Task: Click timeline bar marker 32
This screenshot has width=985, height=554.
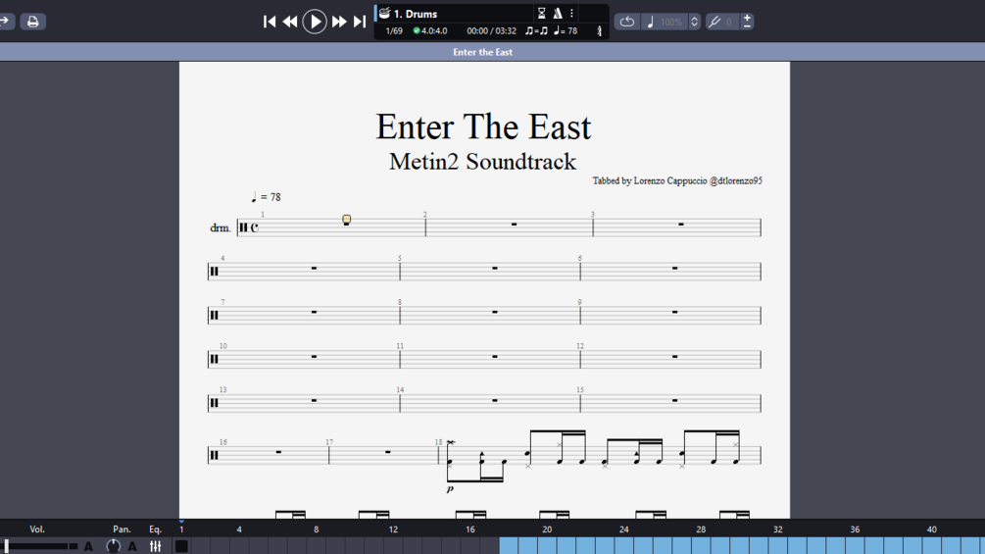Action: (777, 529)
